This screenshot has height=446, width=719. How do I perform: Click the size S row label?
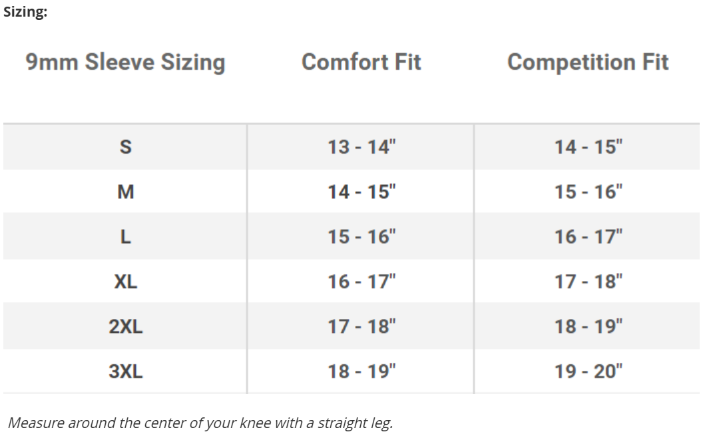pos(125,147)
